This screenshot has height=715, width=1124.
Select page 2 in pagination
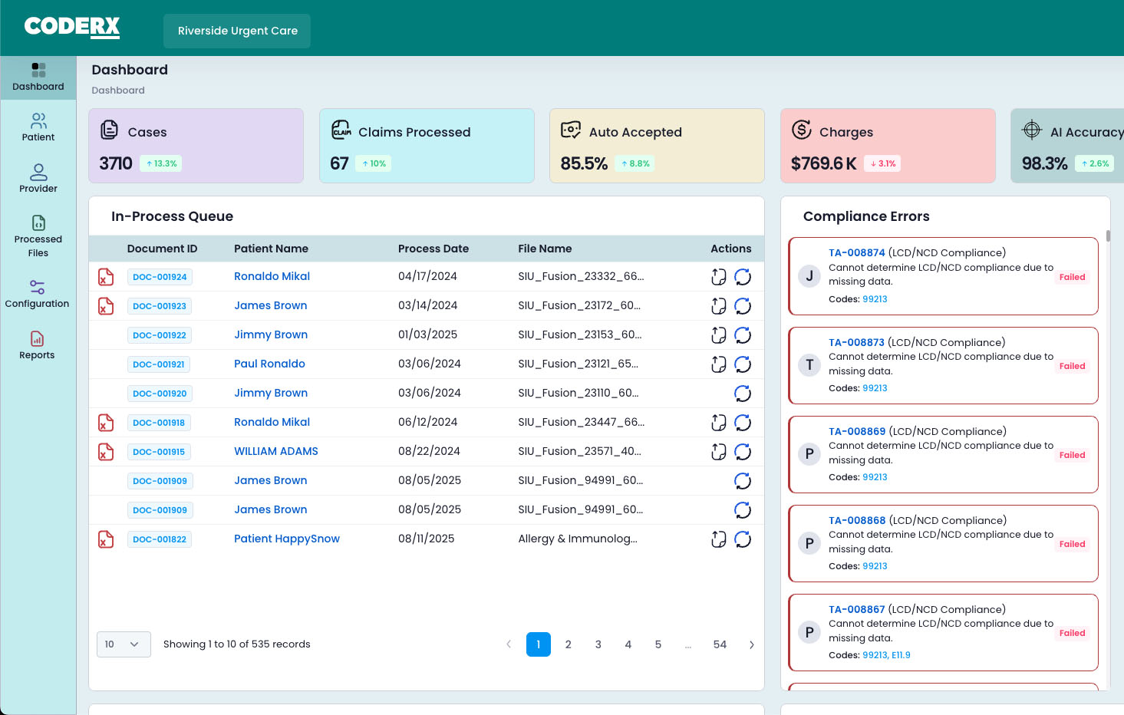pos(569,644)
